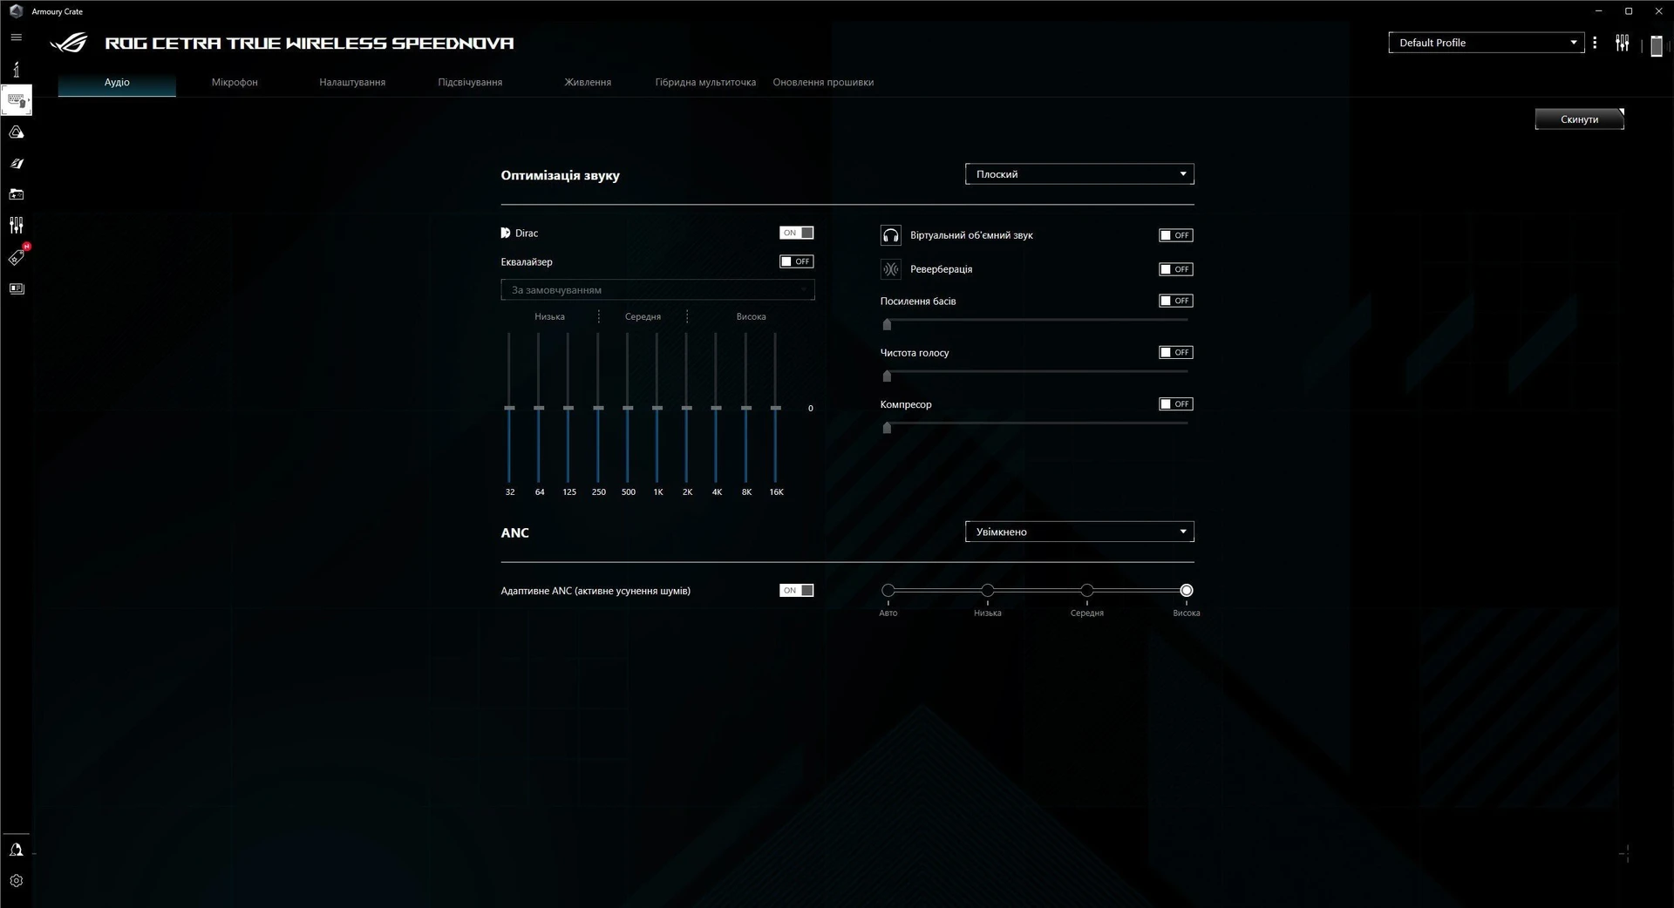Screen dimensions: 1674x908
Task: Enable the Компресор switch
Action: [1175, 404]
